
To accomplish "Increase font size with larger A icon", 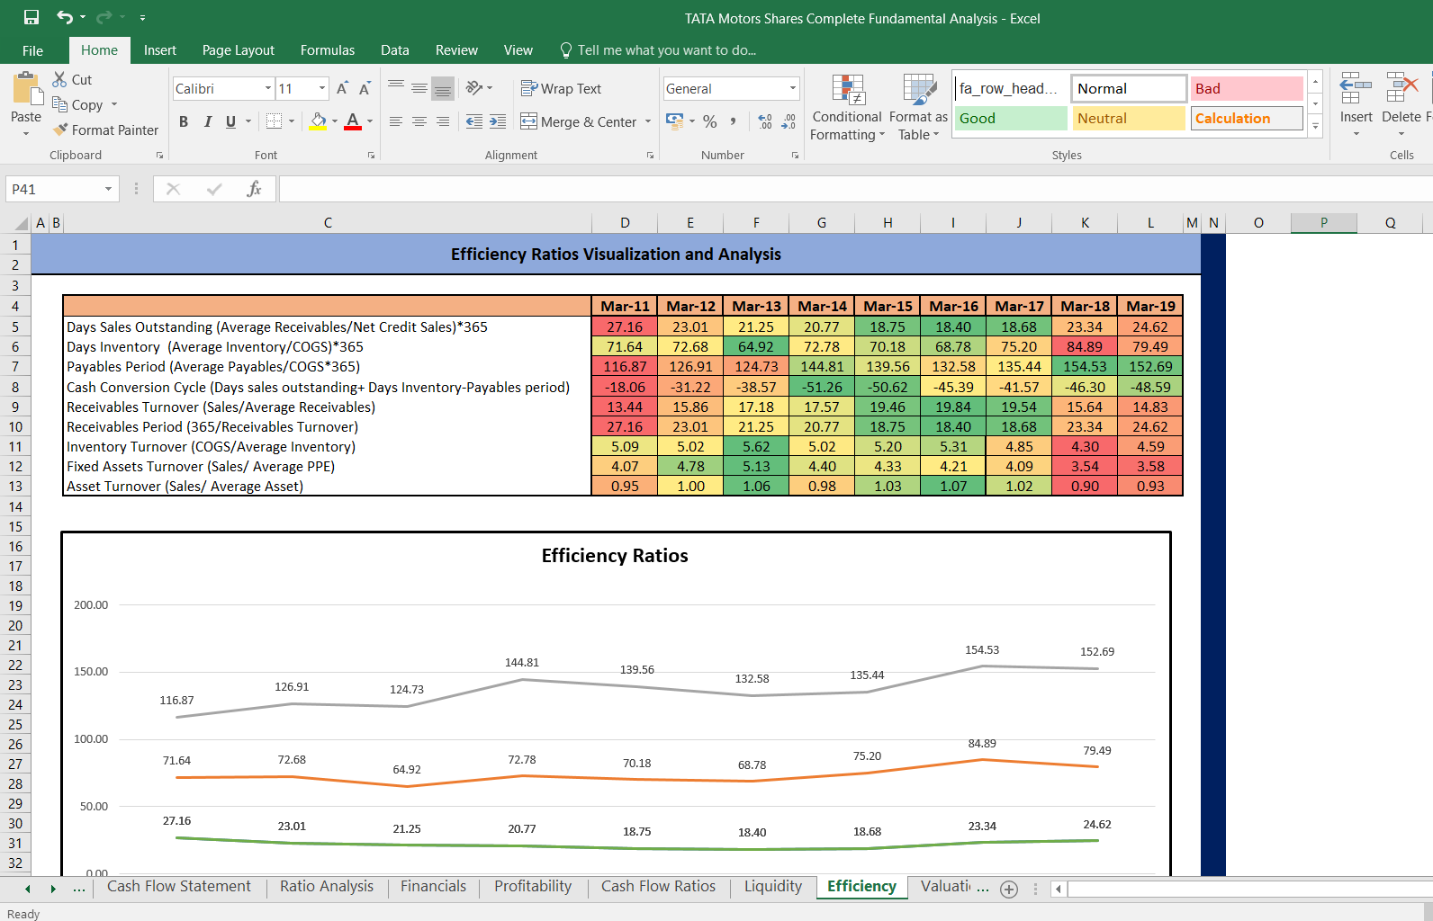I will pos(342,88).
